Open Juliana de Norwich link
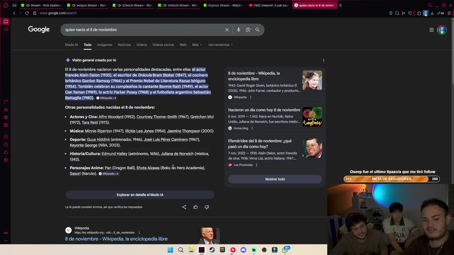The image size is (454, 255). (x=177, y=154)
